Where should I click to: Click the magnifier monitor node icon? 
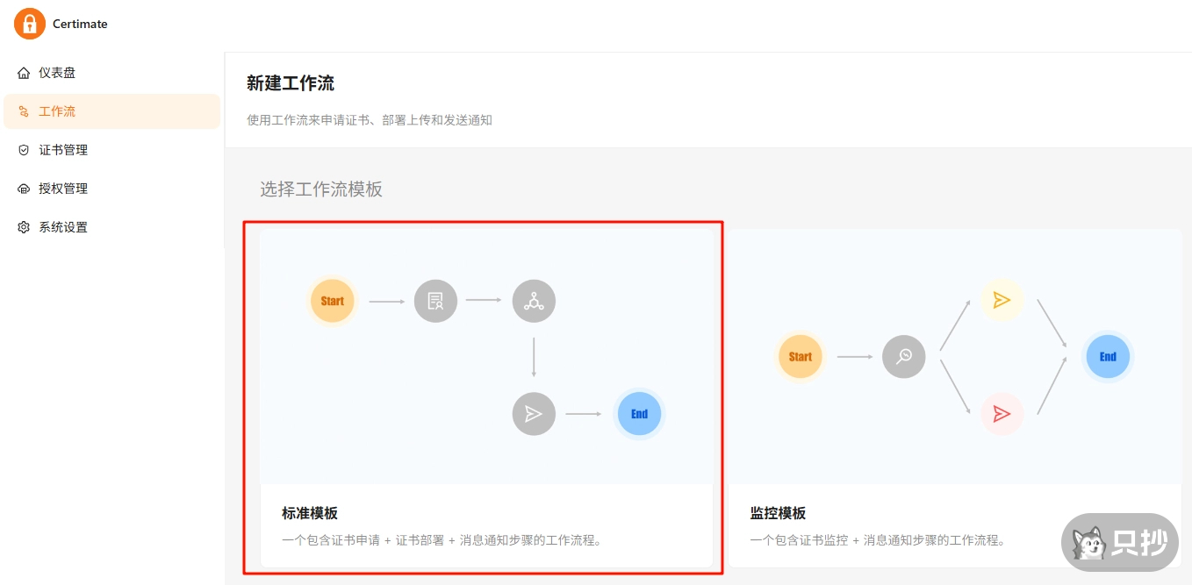pos(903,356)
